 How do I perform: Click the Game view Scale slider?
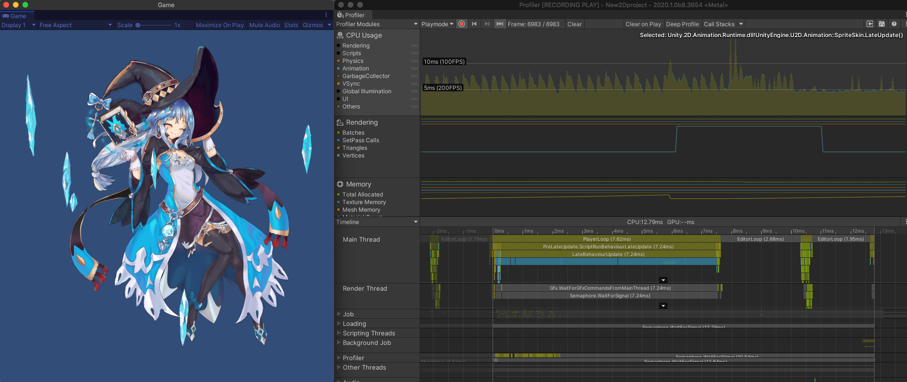pyautogui.click(x=154, y=25)
